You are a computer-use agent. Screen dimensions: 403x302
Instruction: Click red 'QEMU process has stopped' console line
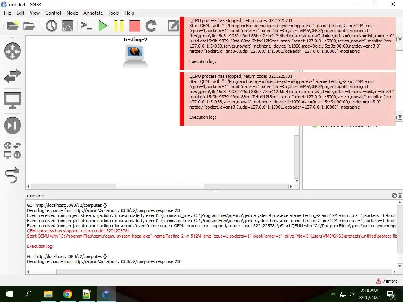coord(78,231)
